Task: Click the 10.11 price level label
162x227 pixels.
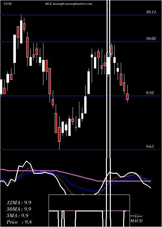Action: pos(151,12)
